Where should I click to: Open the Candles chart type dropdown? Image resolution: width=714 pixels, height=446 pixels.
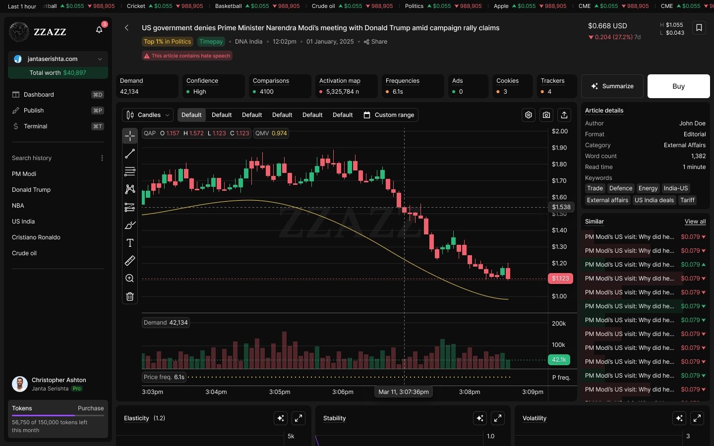coord(148,115)
